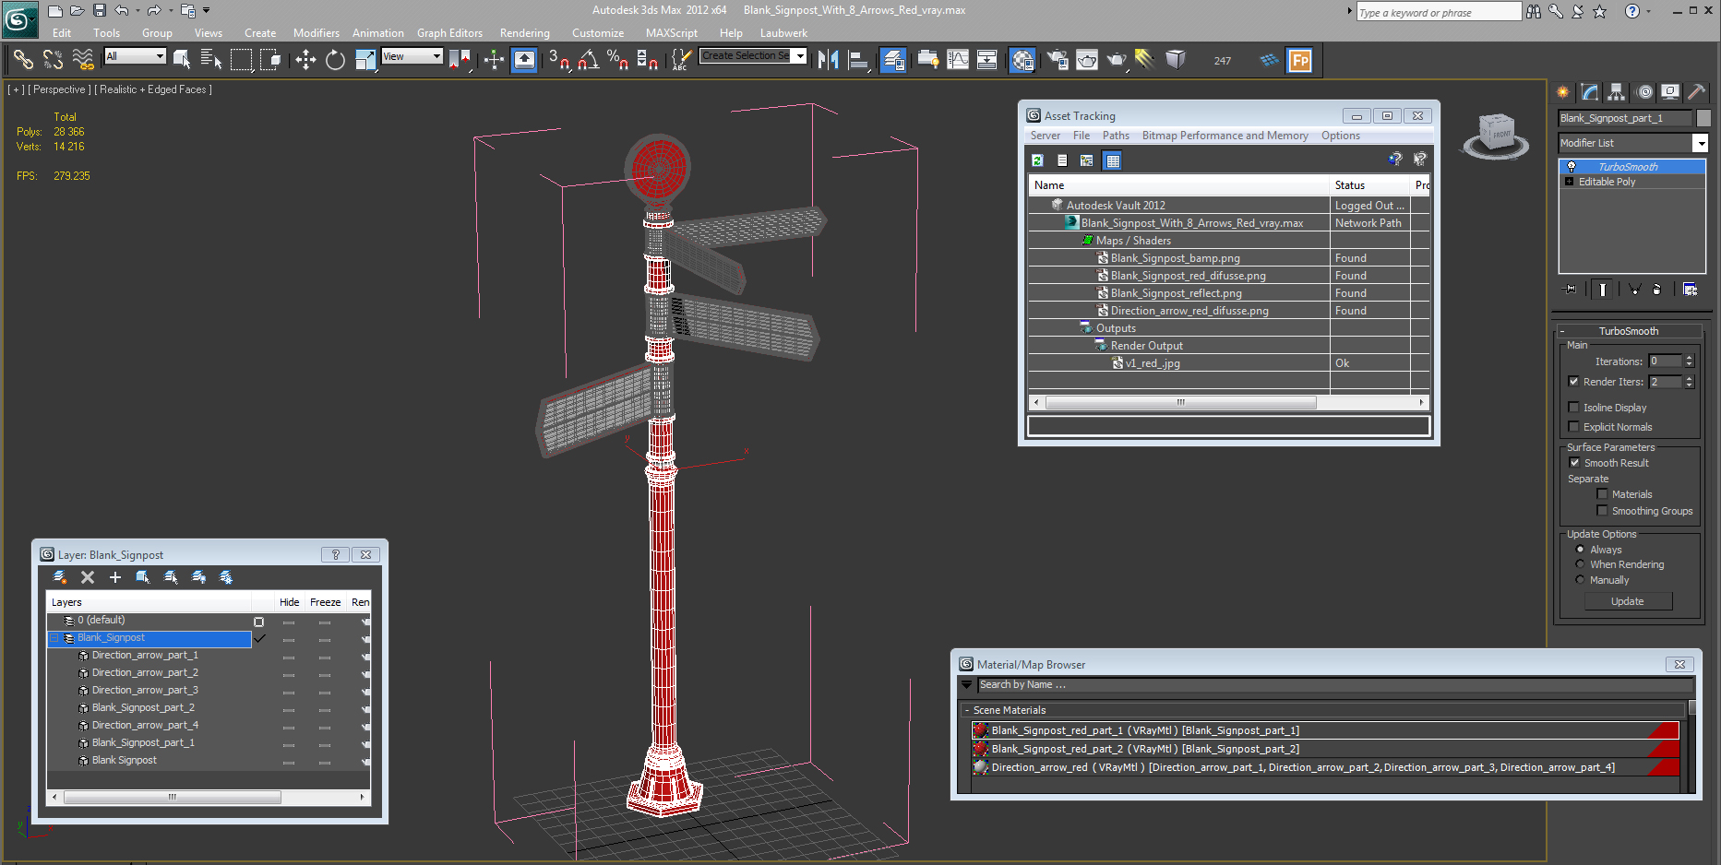Screen dimensions: 1721x865
Task: Select the Select and Link tool
Action: pos(23,60)
